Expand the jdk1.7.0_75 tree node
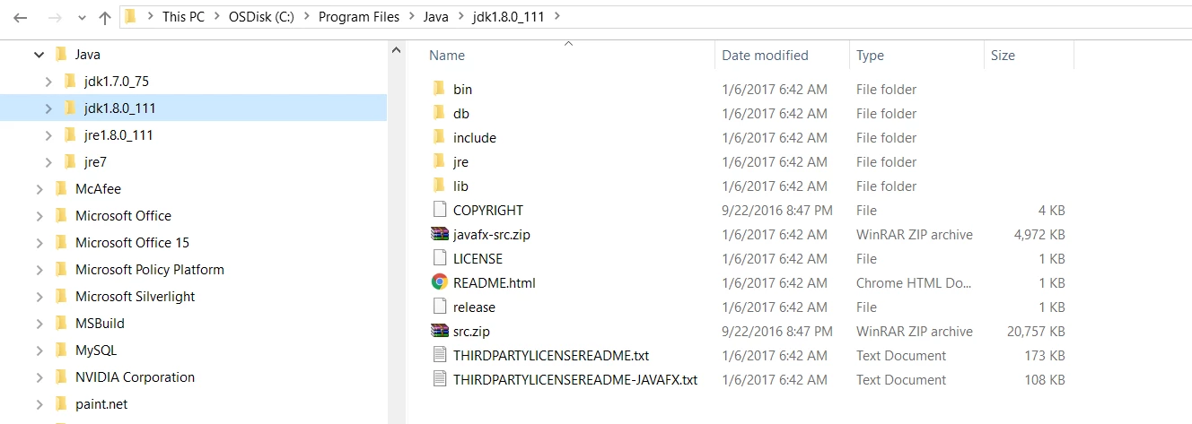Viewport: 1192px width, 424px height. [48, 82]
